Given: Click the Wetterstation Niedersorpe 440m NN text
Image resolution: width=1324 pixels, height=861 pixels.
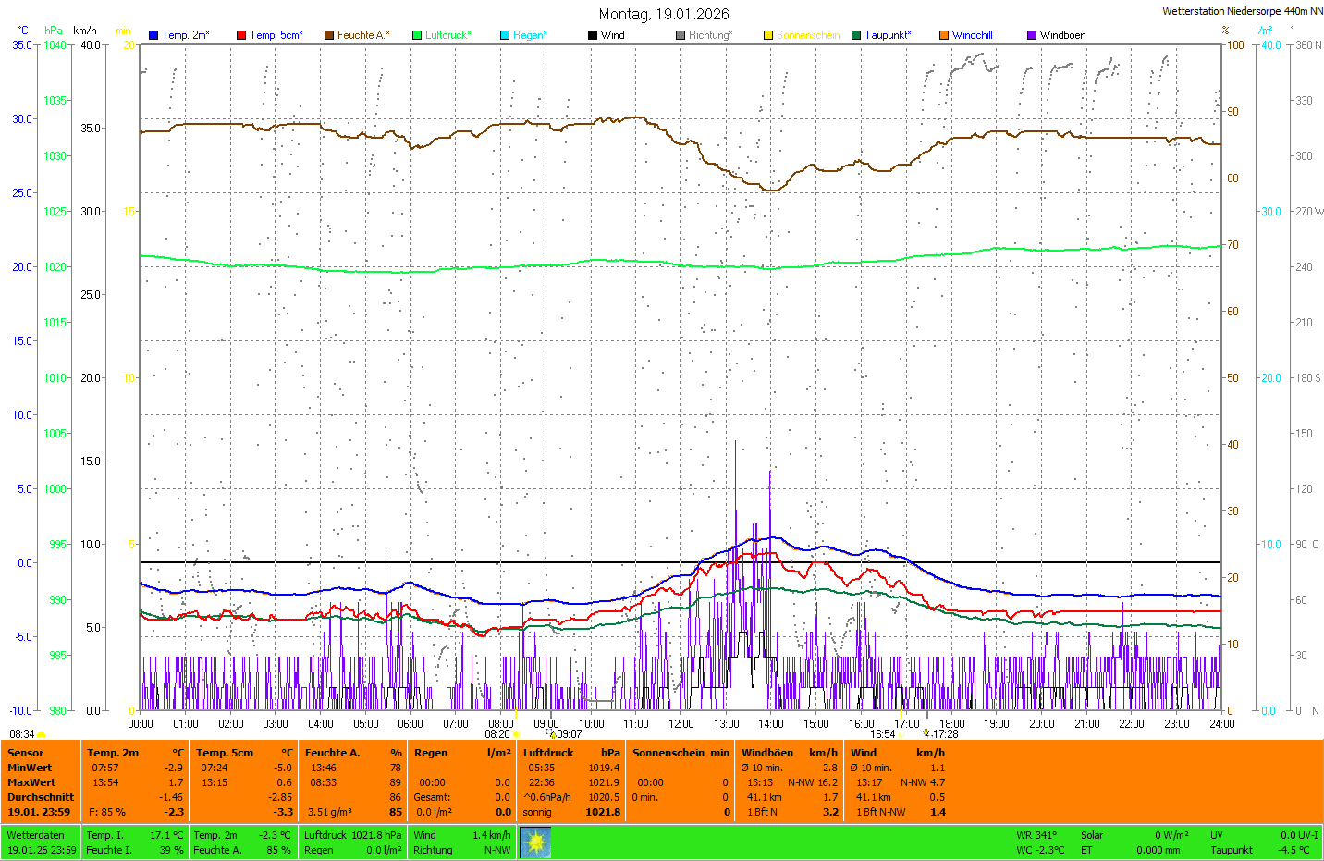Looking at the screenshot, I should pos(1242,11).
